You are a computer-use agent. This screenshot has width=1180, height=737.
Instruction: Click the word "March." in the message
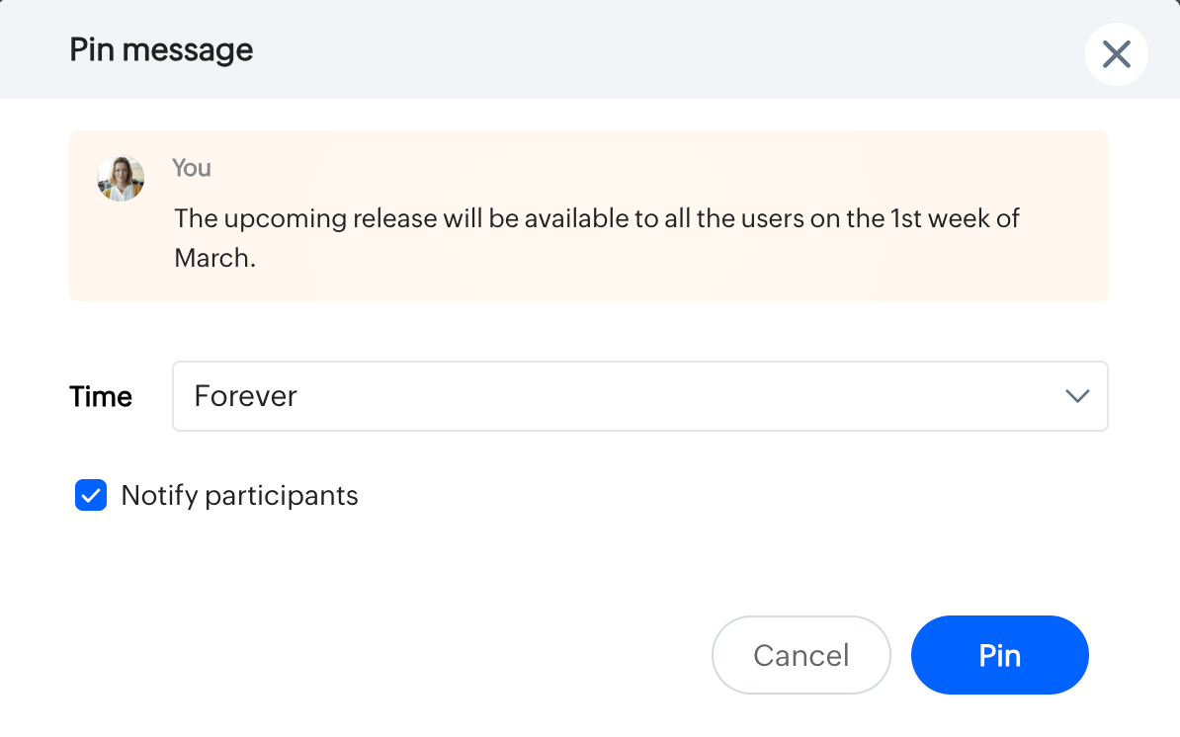coord(214,258)
